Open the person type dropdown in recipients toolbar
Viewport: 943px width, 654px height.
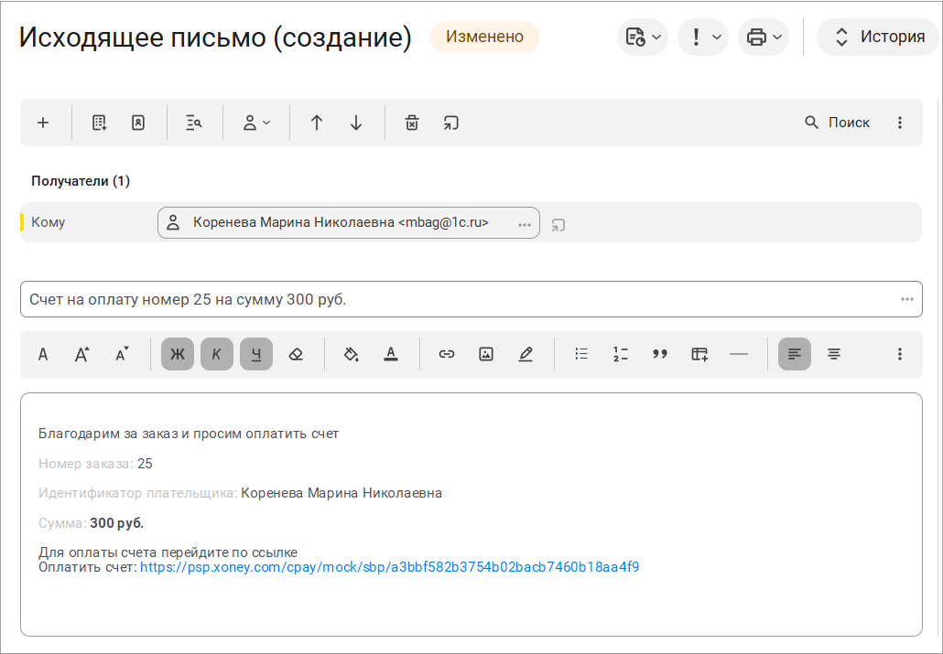click(x=256, y=123)
